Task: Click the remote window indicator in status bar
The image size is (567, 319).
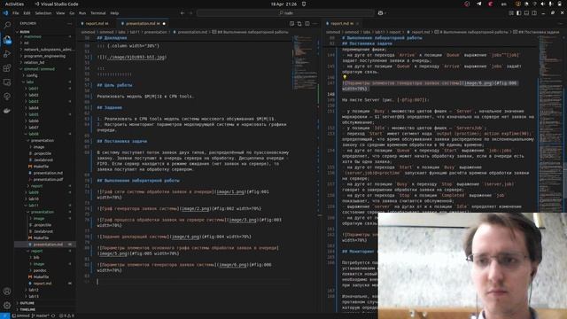Action: pos(4,315)
